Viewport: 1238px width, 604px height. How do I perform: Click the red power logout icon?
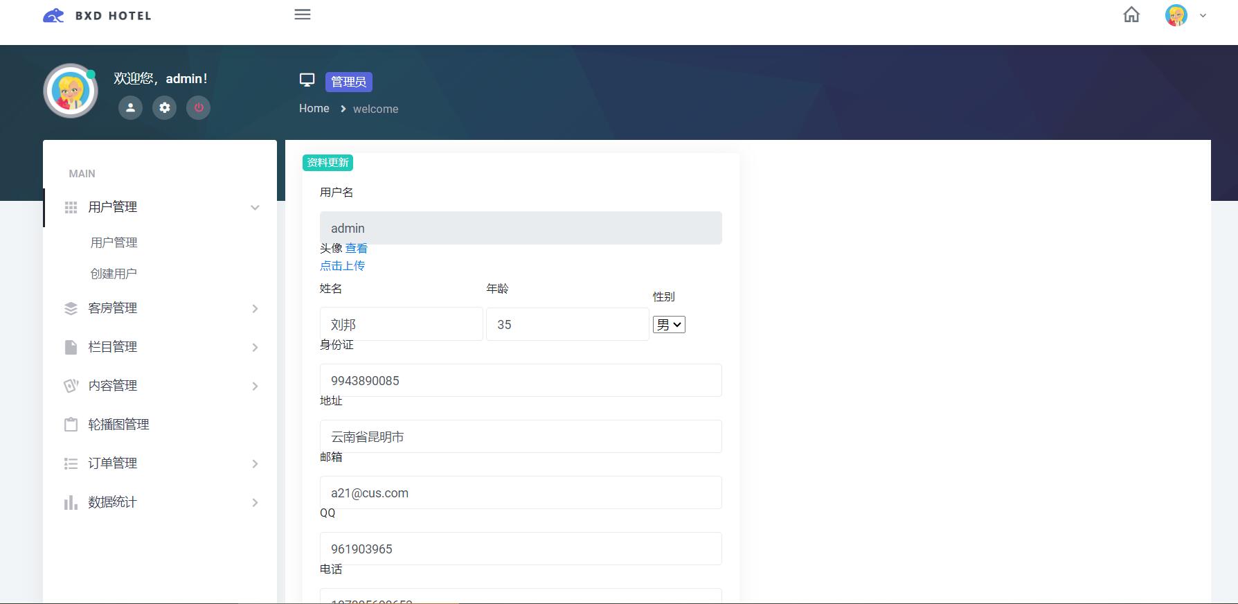coord(198,107)
